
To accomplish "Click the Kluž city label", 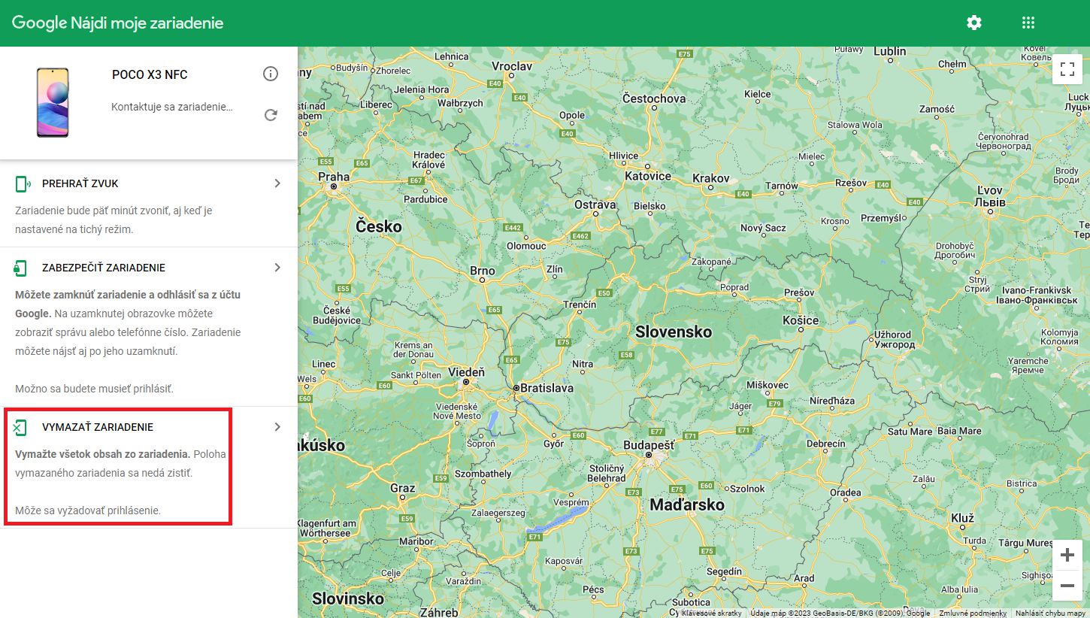I will [x=962, y=519].
